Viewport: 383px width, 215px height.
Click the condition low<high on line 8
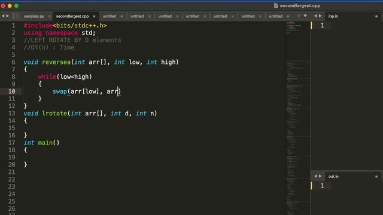click(x=74, y=77)
